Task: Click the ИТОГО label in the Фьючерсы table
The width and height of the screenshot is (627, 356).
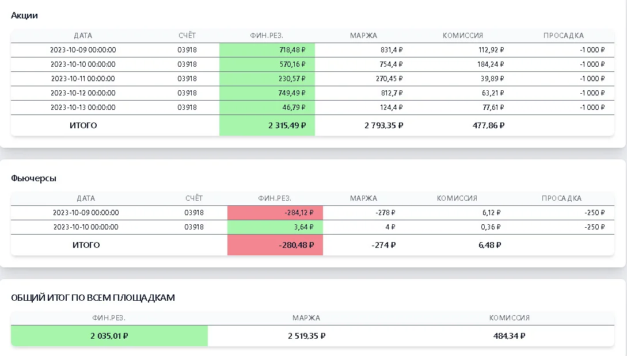Action: (86, 245)
